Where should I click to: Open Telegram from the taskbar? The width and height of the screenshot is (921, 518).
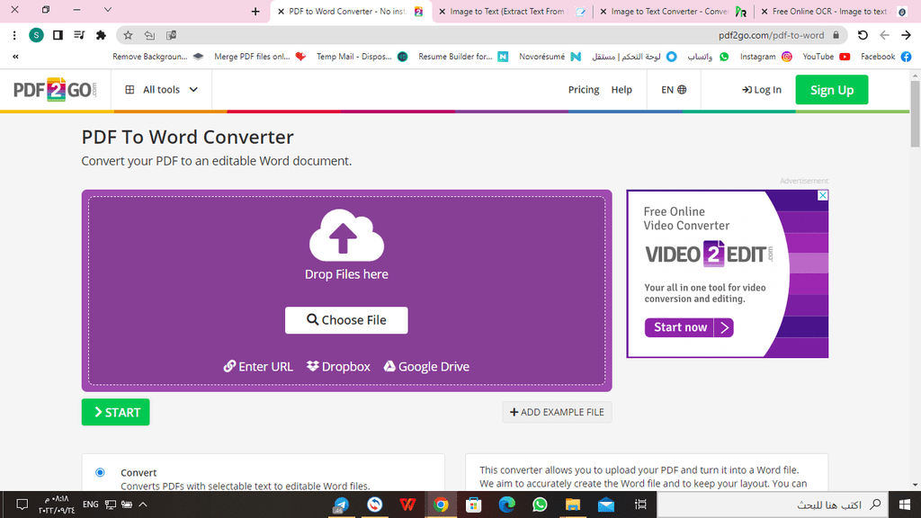tap(341, 505)
